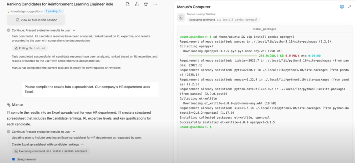
Task: Collapse the Manus's Computer panel
Action: click(x=349, y=7)
